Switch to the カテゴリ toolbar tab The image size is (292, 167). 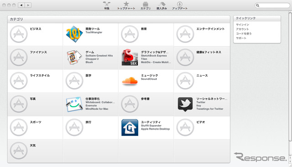pyautogui.click(x=146, y=5)
